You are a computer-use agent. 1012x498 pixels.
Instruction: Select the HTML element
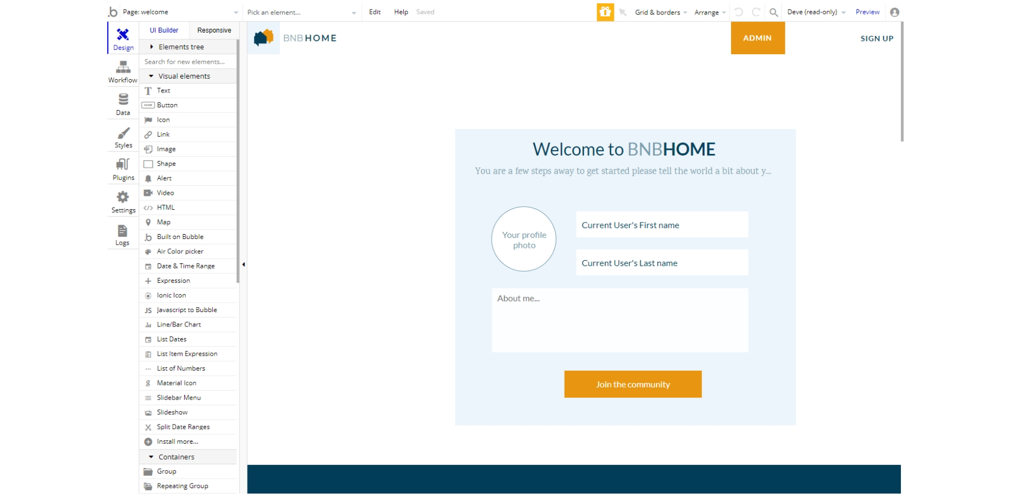point(188,207)
